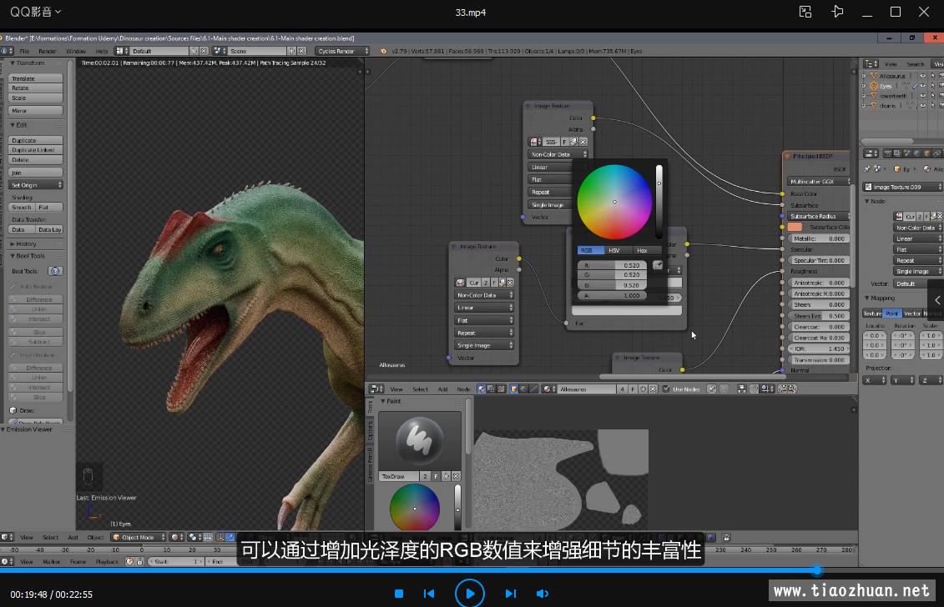Viewport: 944px width, 607px height.
Task: Stop video playback in QQ Player
Action: pyautogui.click(x=399, y=594)
